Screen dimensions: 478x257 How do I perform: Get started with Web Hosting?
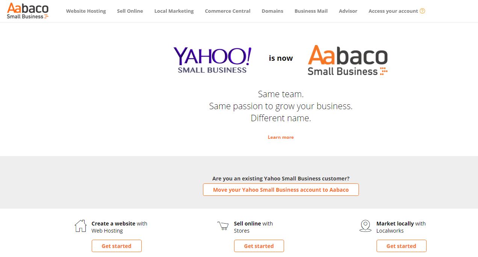point(116,246)
